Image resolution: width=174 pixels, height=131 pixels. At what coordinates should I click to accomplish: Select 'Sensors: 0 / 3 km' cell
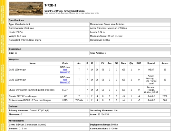[x=49, y=129]
